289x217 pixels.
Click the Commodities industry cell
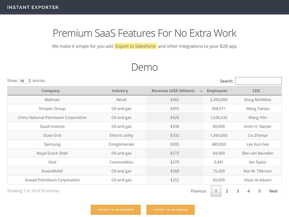point(121,162)
